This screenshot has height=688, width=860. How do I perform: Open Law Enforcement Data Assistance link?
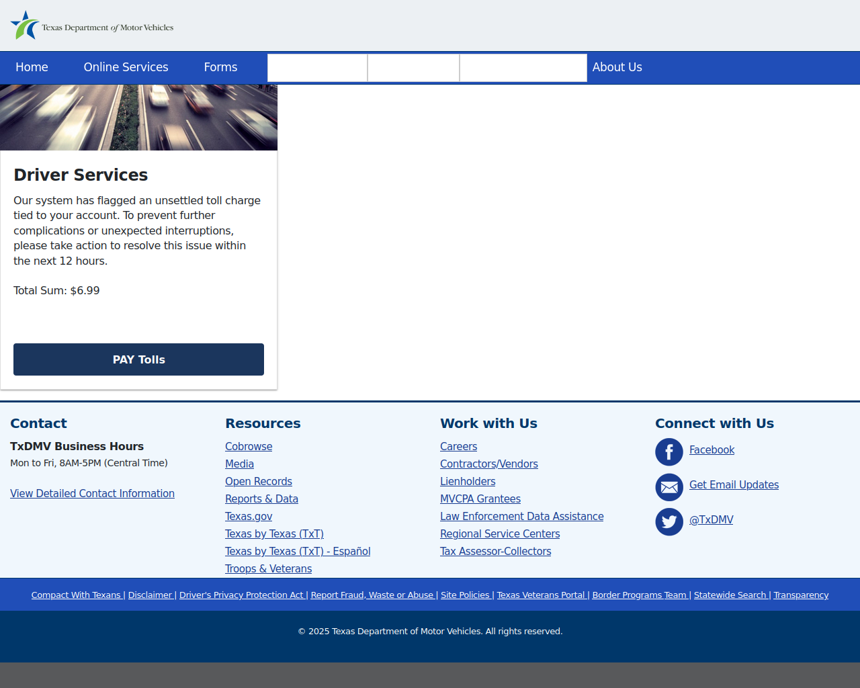[522, 516]
